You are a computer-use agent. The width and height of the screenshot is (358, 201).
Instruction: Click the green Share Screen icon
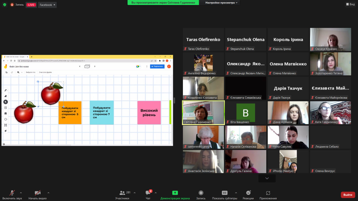(x=175, y=193)
